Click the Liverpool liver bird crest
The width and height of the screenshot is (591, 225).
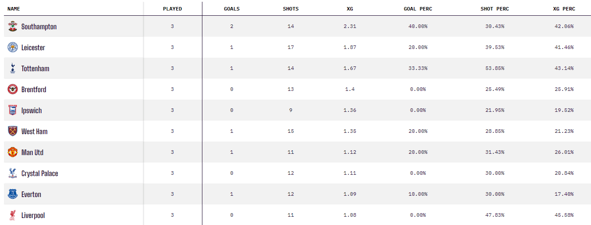point(13,215)
